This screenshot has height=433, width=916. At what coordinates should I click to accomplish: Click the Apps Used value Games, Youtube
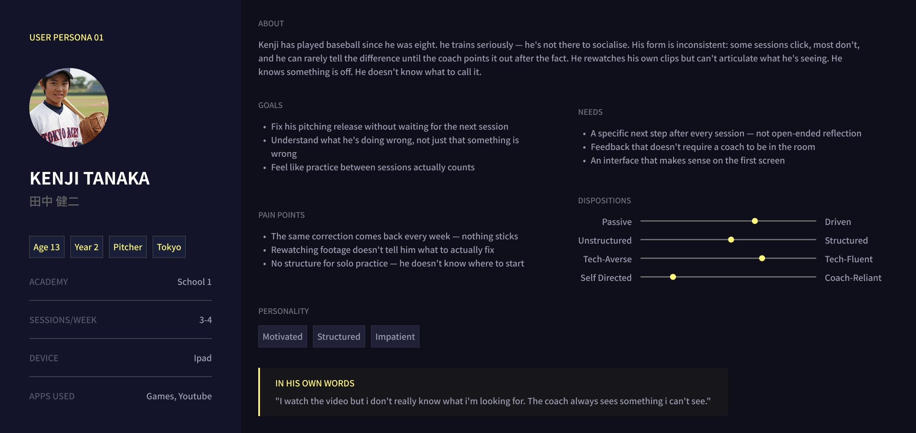click(179, 396)
